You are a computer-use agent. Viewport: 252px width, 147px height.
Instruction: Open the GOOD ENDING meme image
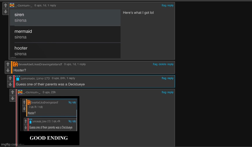pos(49,121)
